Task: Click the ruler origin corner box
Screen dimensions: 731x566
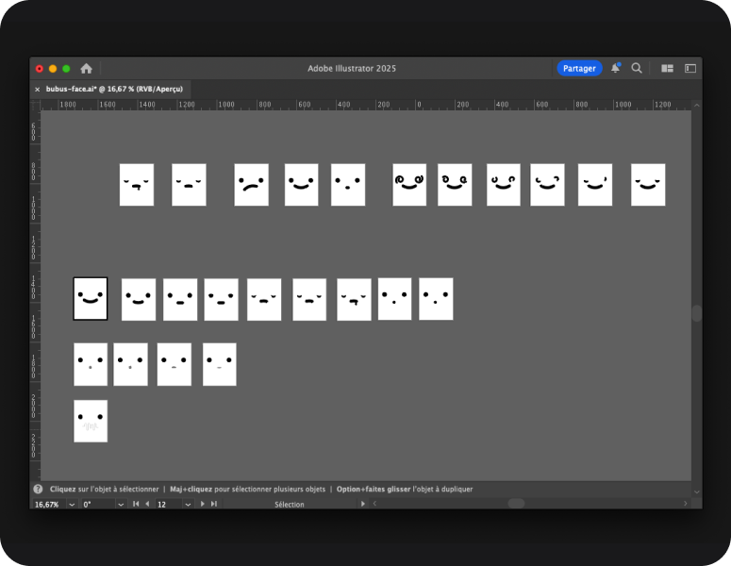Action: (35, 105)
